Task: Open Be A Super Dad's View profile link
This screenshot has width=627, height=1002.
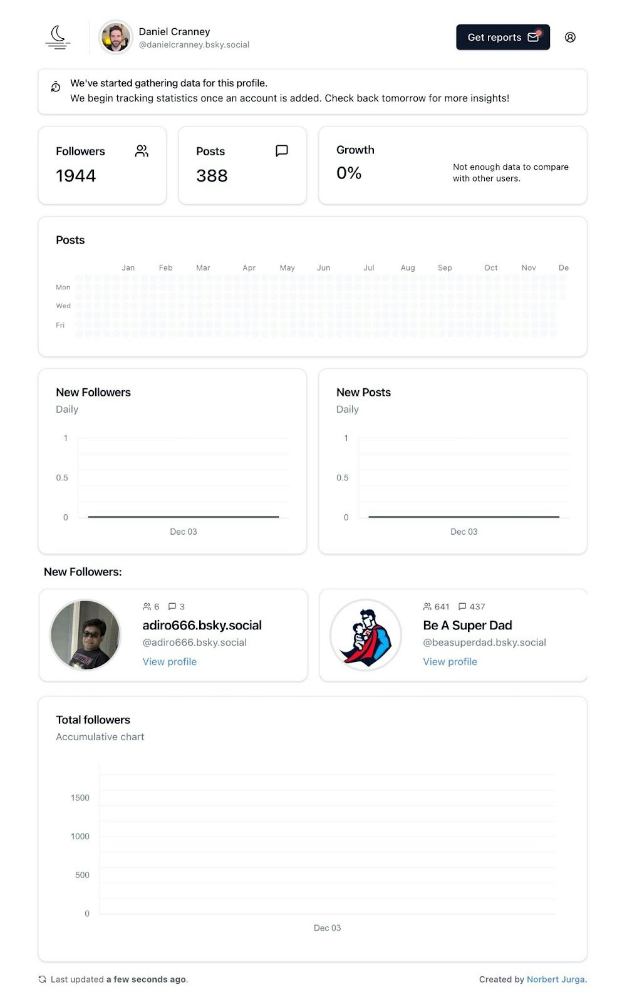Action: (x=450, y=661)
